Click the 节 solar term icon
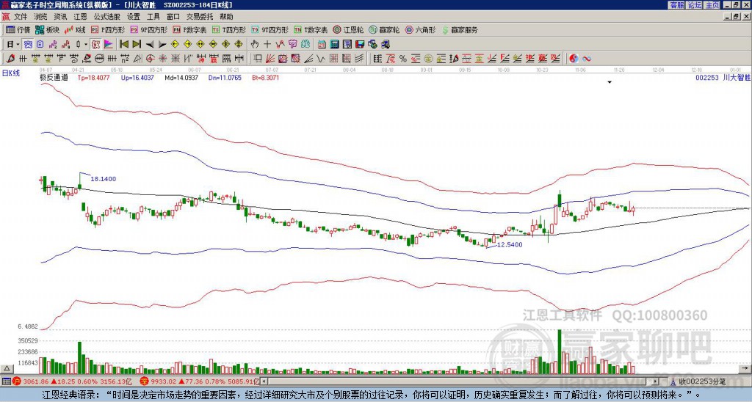Screen dimensions: 752x402 pyautogui.click(x=292, y=45)
